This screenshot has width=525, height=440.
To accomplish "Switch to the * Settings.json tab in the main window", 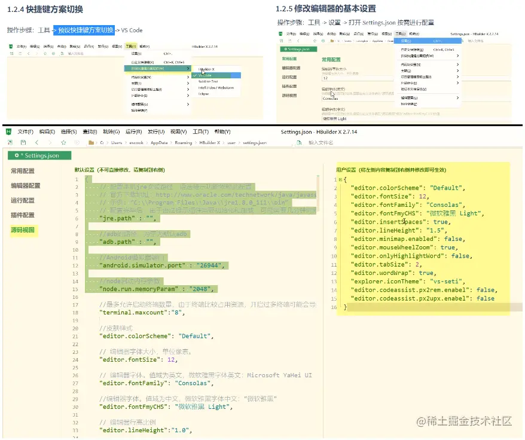I will click(x=39, y=155).
